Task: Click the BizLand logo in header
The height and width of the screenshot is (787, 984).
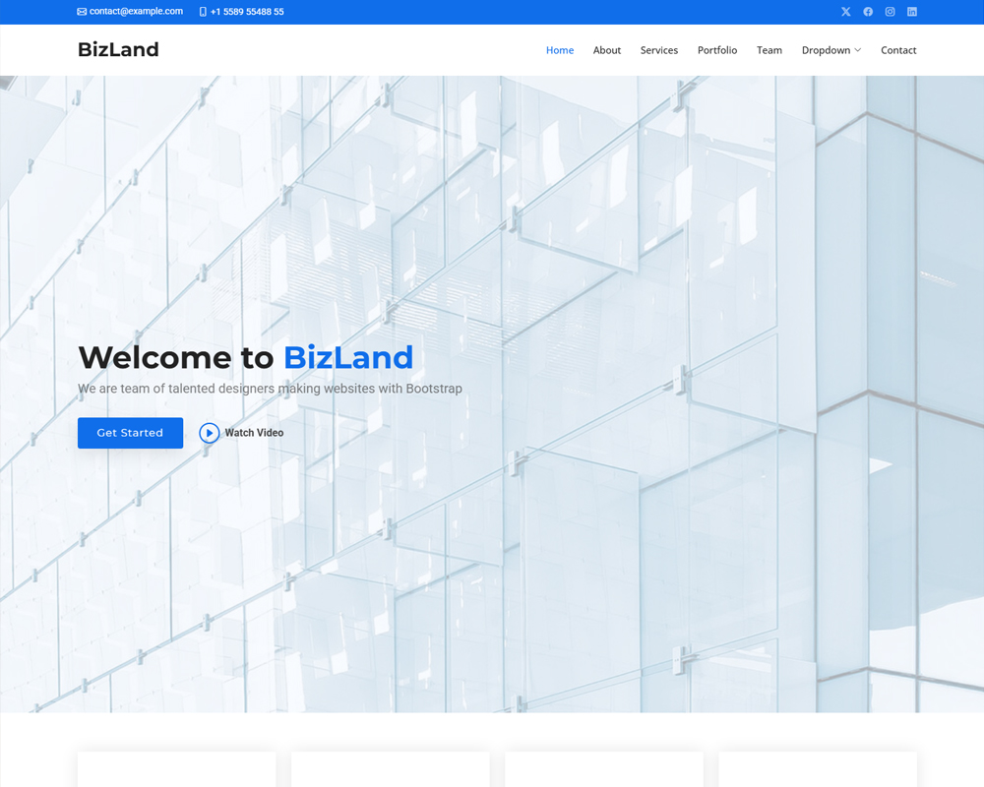Action: click(118, 49)
